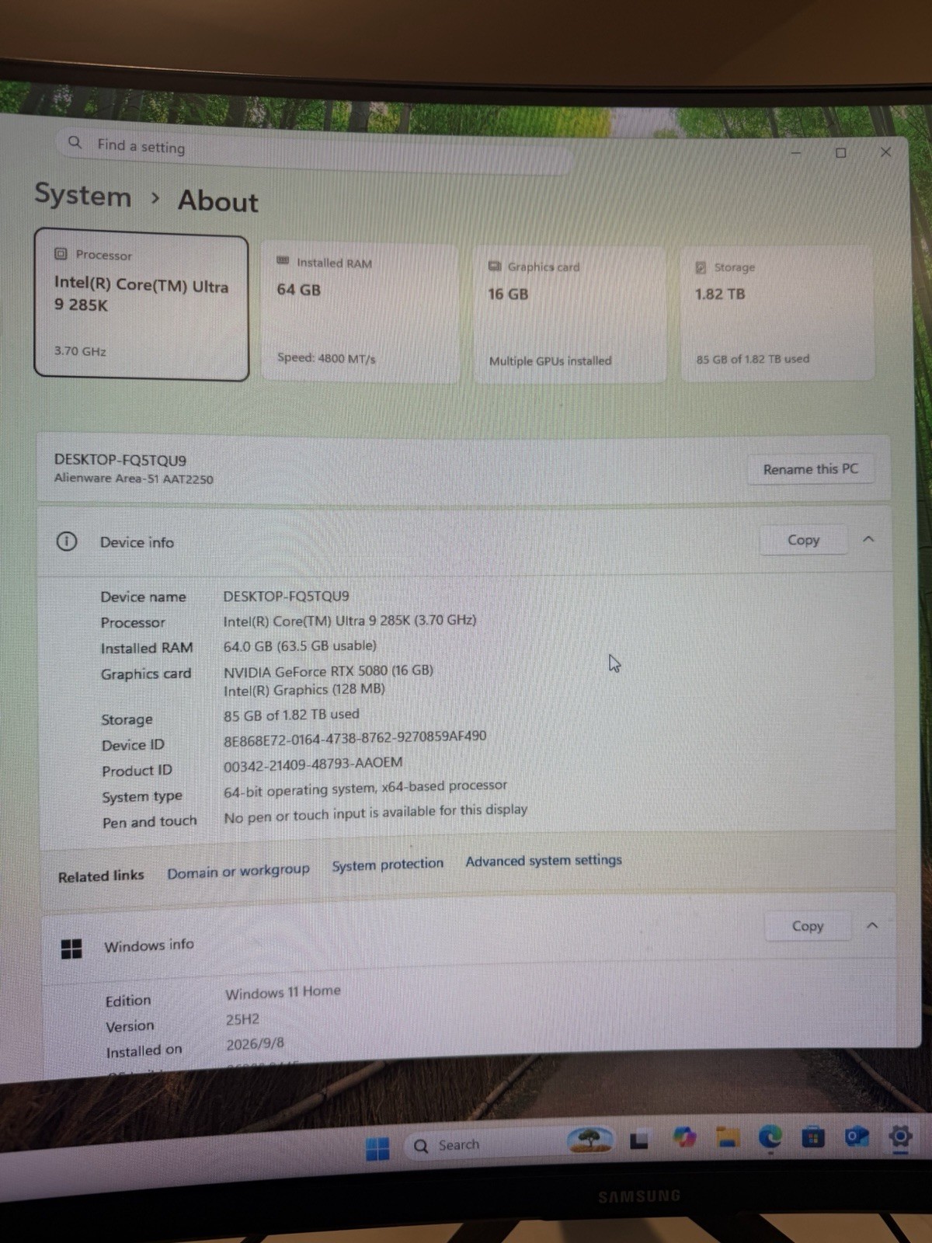The height and width of the screenshot is (1243, 932).
Task: Click the Multiple GPUs installed text
Action: pos(550,360)
